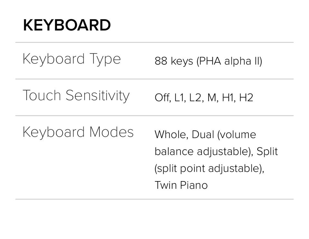Select the word "Dual" in Keyboard Modes
Screen dimensions: 309x239
[x=203, y=134]
